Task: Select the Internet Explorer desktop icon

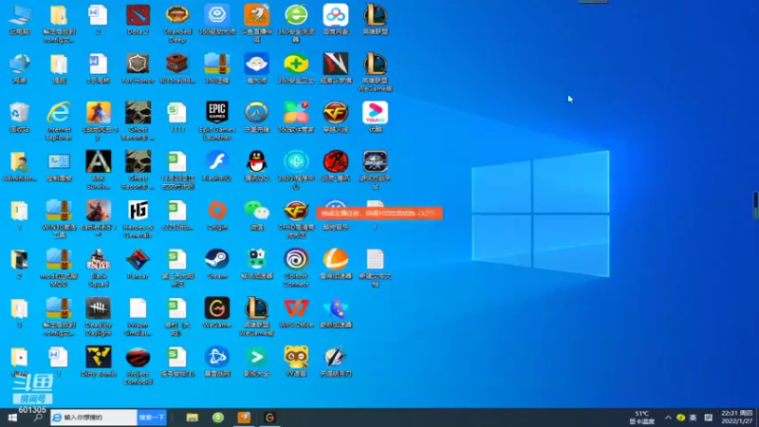Action: pyautogui.click(x=59, y=113)
